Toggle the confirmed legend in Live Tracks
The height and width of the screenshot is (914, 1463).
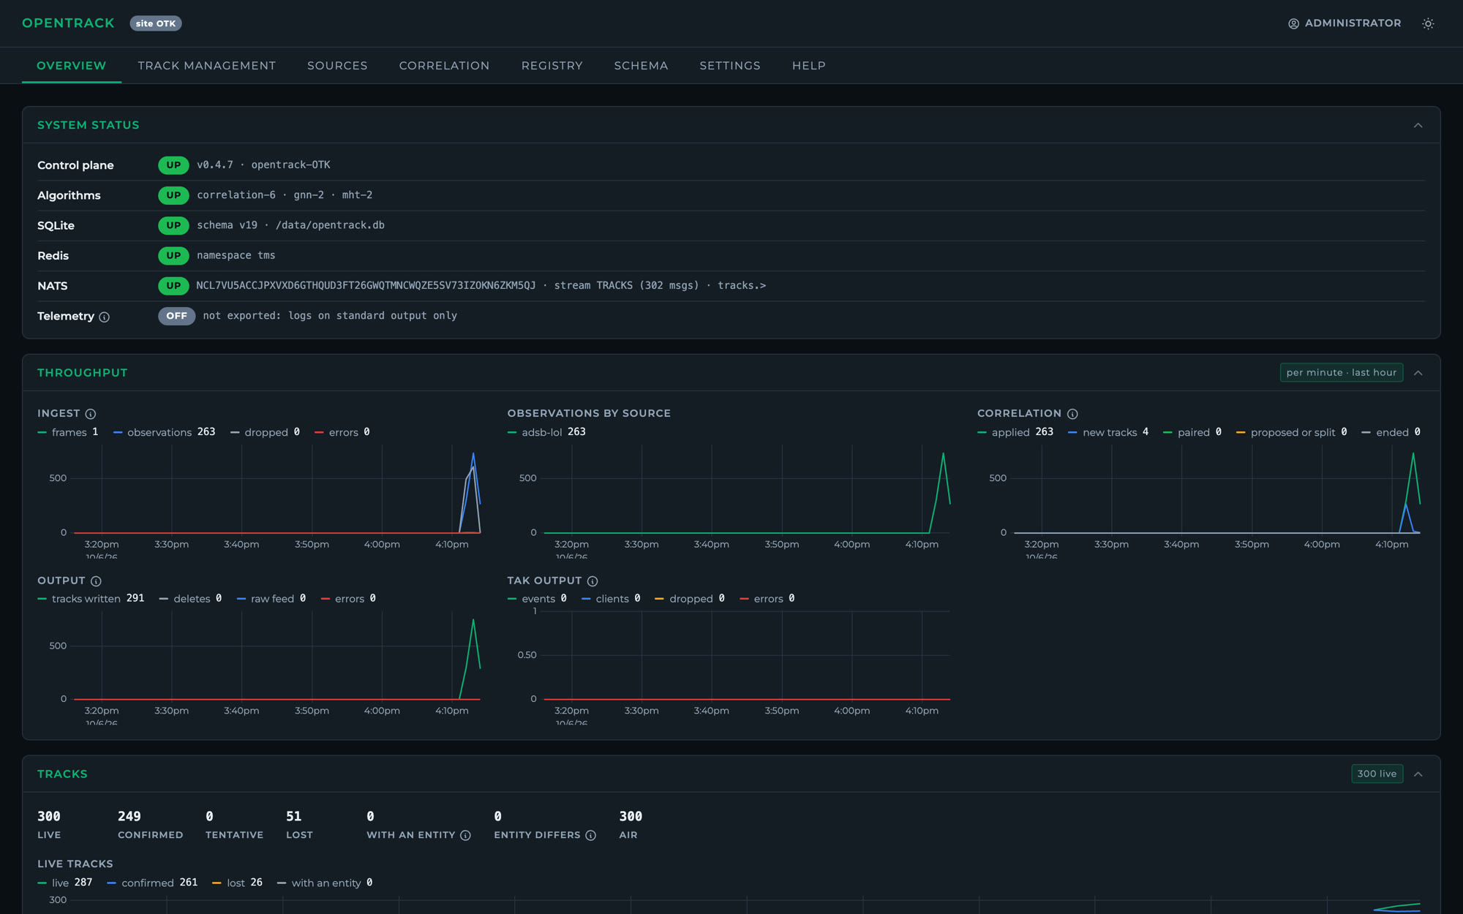(152, 883)
